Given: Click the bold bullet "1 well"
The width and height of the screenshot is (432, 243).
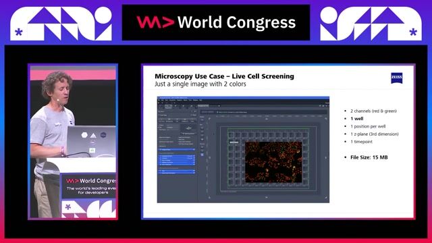Looking at the screenshot, I should [x=357, y=119].
